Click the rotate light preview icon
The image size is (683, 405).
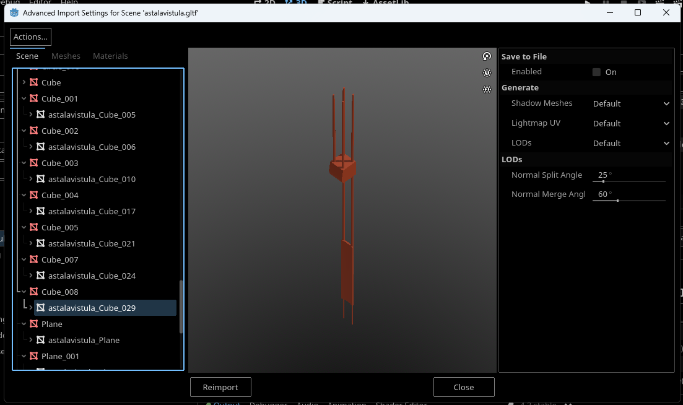tap(487, 56)
